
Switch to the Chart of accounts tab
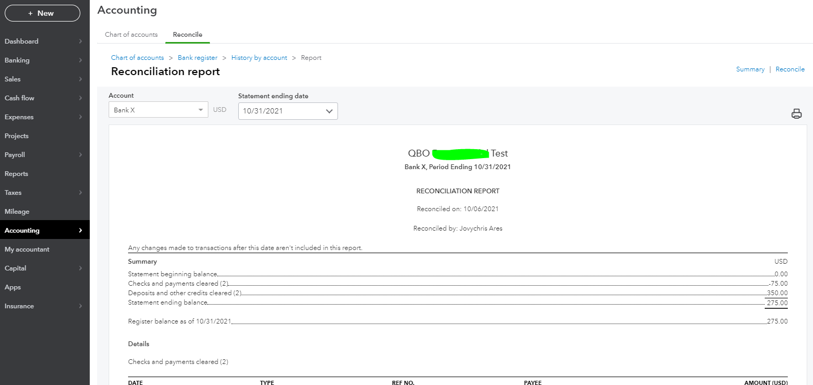131,35
